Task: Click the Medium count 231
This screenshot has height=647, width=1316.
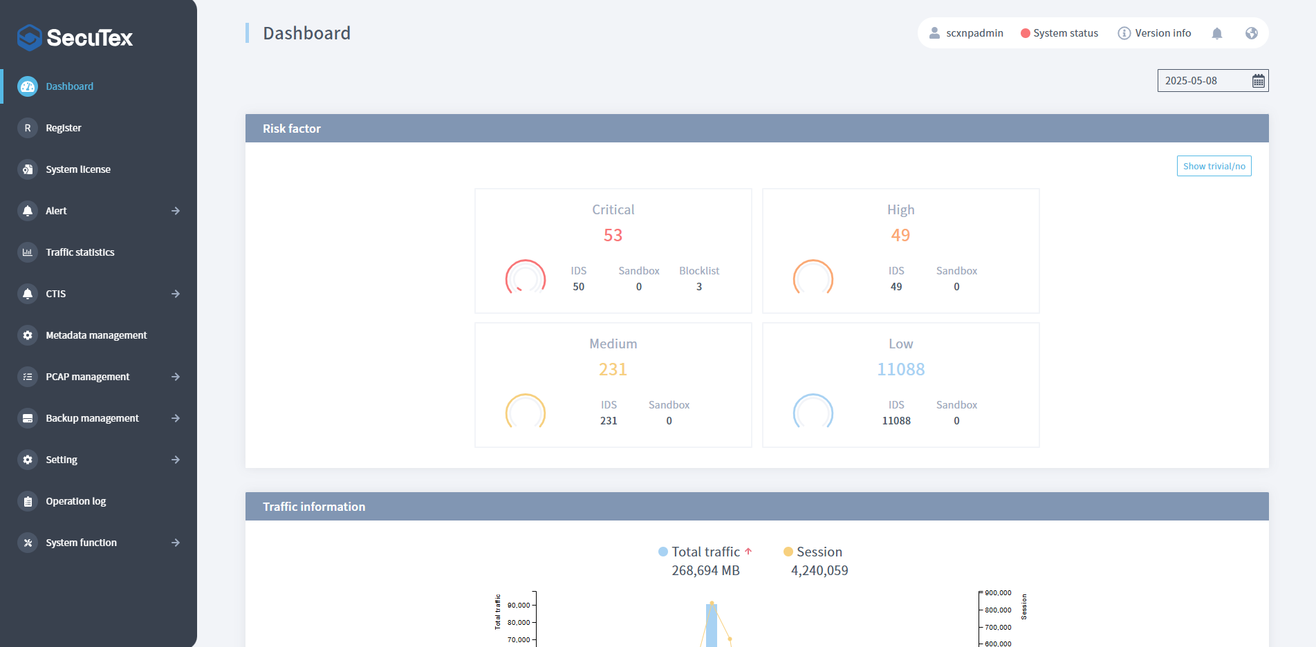Action: pyautogui.click(x=613, y=370)
